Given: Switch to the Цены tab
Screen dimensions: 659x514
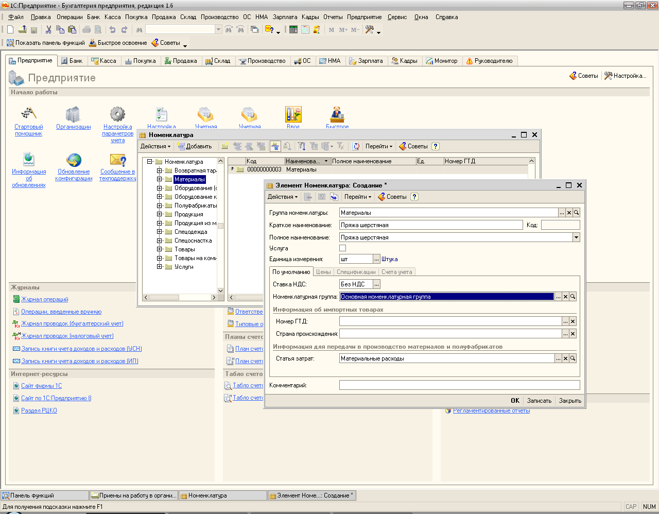Looking at the screenshot, I should pos(323,272).
